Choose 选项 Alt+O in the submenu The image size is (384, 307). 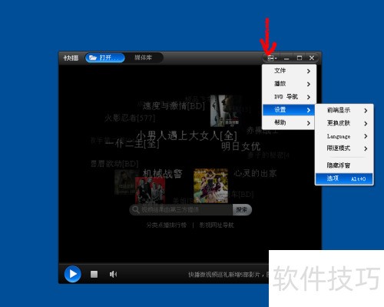pos(344,179)
